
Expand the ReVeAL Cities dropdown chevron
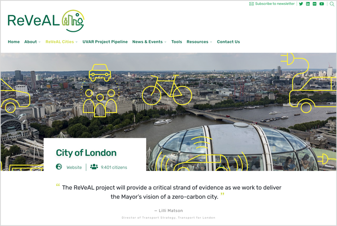tap(76, 42)
